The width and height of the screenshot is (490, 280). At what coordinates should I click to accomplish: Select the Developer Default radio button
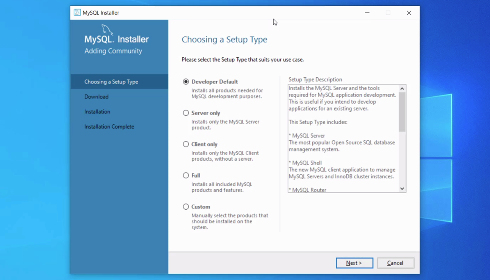tap(186, 81)
